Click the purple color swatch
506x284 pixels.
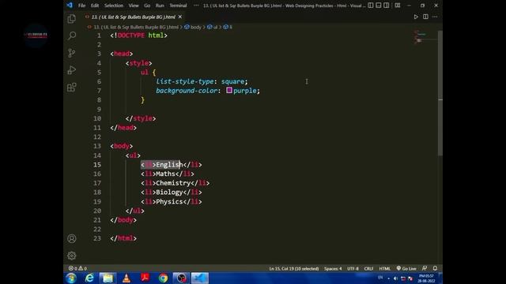click(x=229, y=91)
